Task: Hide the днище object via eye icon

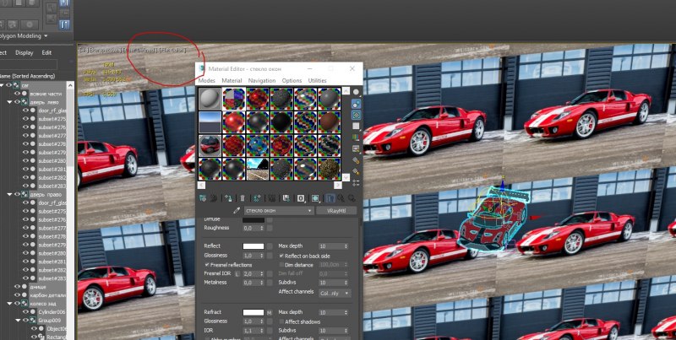Action: [17, 287]
